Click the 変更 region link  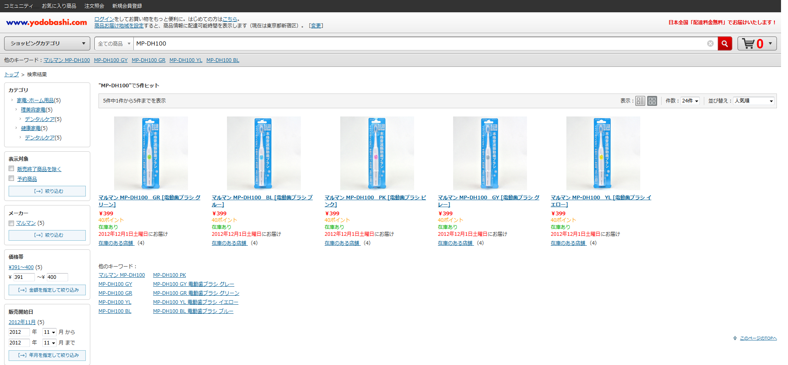click(x=316, y=25)
